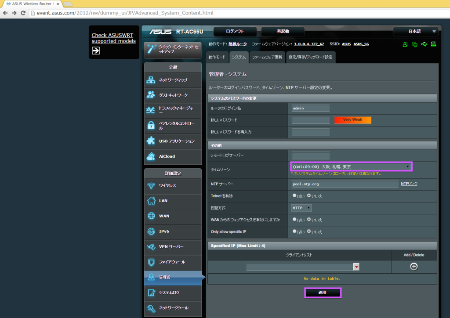Go back in the browser
The height and width of the screenshot is (318, 450).
coord(5,13)
